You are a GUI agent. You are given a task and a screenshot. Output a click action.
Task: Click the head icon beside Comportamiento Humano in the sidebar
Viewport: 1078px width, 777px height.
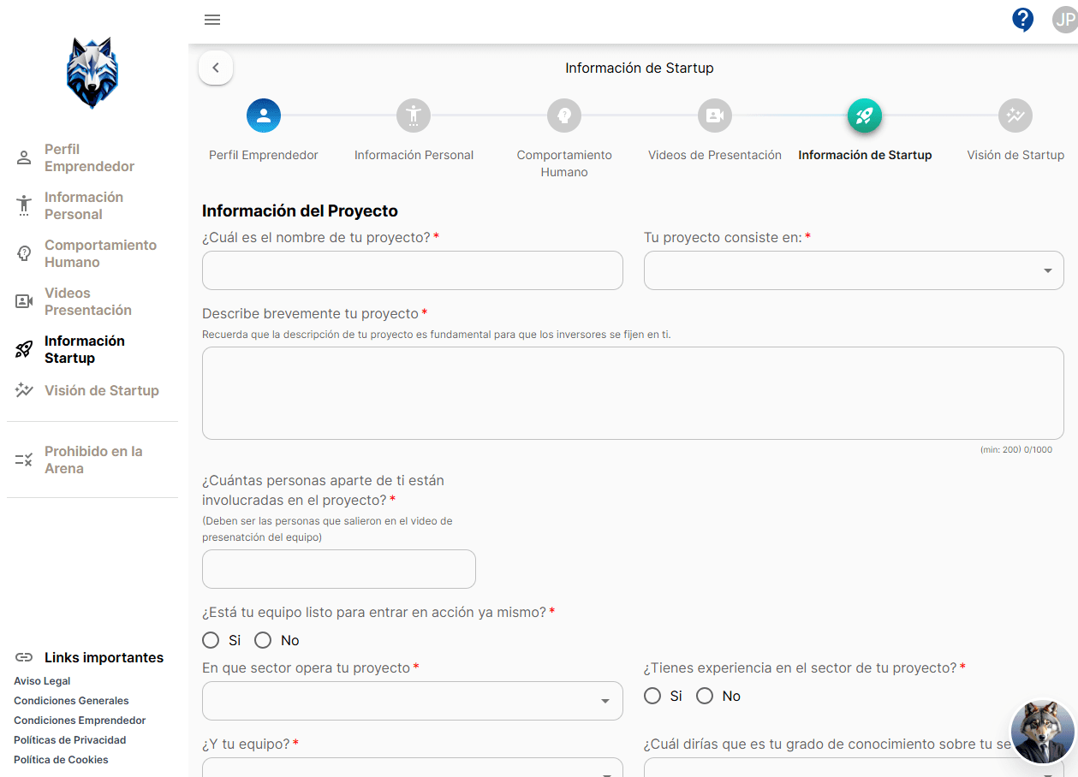[24, 253]
